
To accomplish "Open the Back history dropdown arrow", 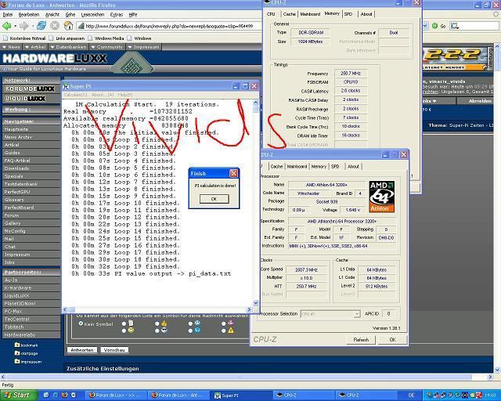I will click(15, 26).
